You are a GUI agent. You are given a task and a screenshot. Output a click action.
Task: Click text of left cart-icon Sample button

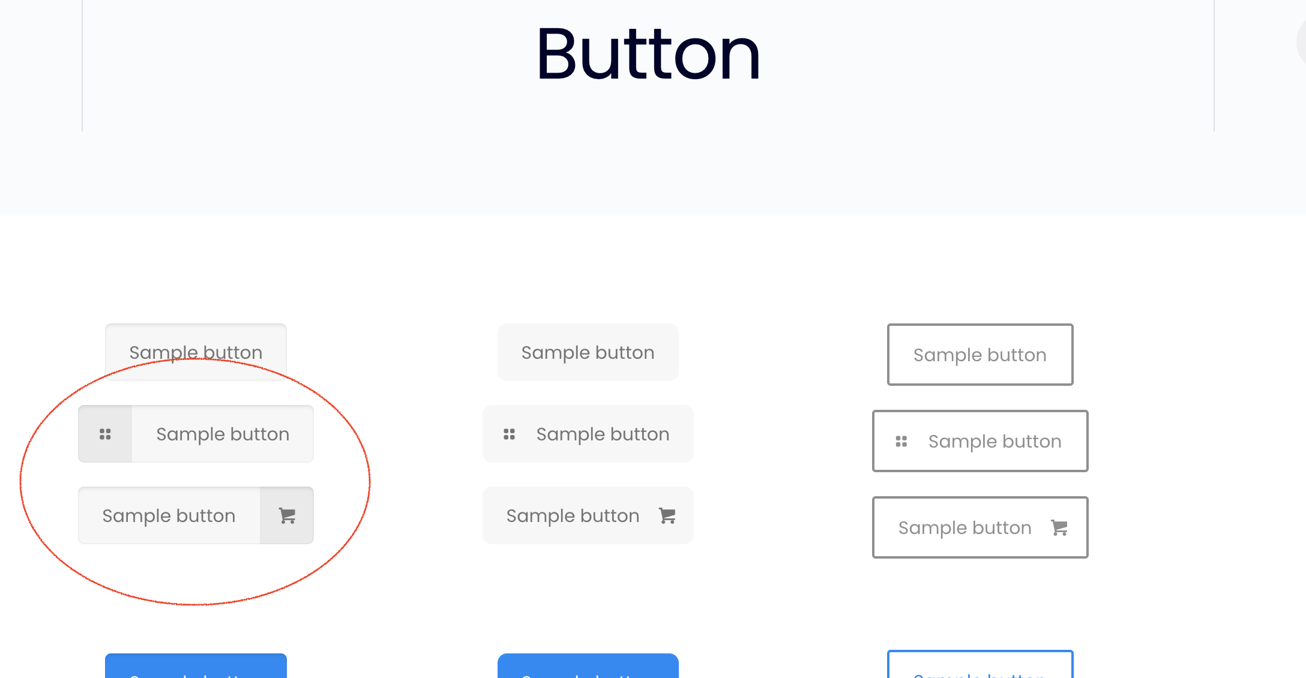(169, 516)
